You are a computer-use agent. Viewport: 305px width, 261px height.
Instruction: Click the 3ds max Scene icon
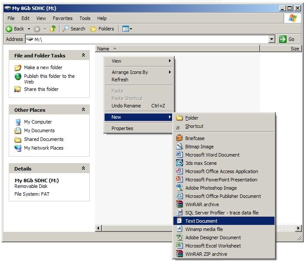click(180, 163)
